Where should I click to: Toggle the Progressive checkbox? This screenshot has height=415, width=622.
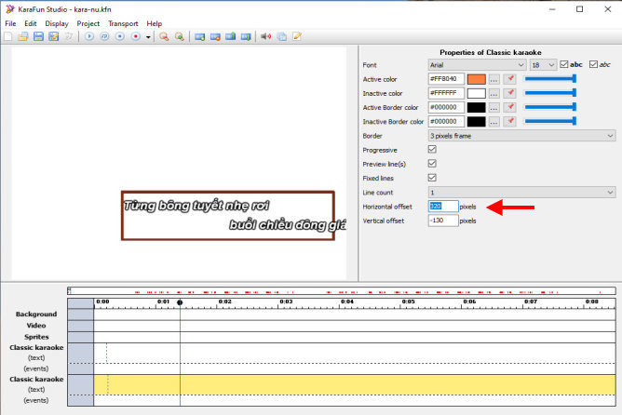[x=432, y=150]
